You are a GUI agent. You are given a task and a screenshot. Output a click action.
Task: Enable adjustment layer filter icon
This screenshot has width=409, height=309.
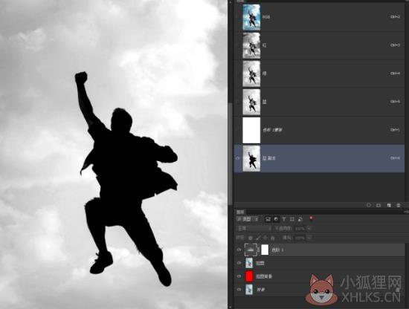coord(276,219)
